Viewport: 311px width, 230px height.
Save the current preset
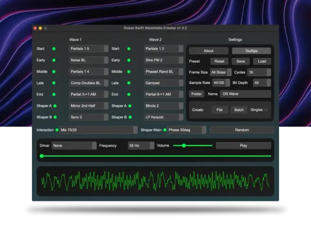pos(241,61)
